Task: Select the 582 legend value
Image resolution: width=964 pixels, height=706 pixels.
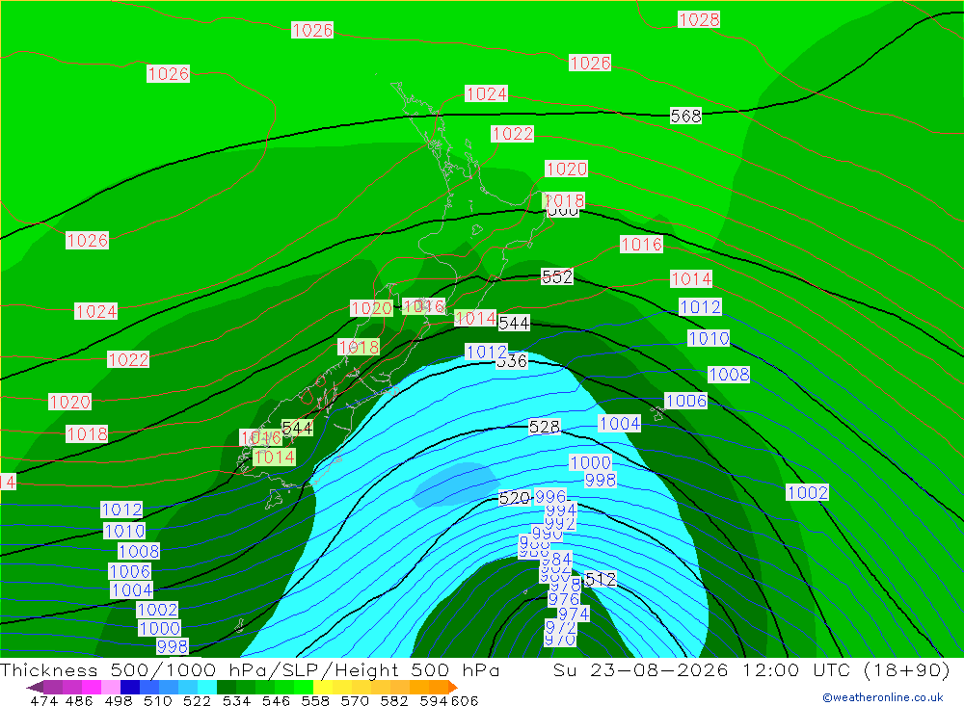Action: tap(393, 700)
